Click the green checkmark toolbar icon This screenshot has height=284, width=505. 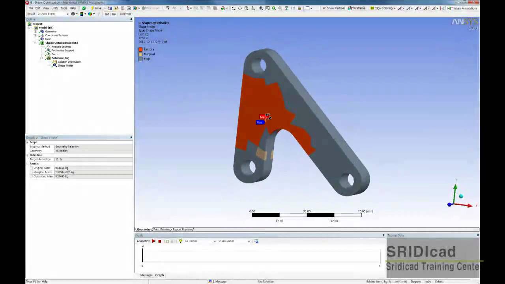pos(84,8)
